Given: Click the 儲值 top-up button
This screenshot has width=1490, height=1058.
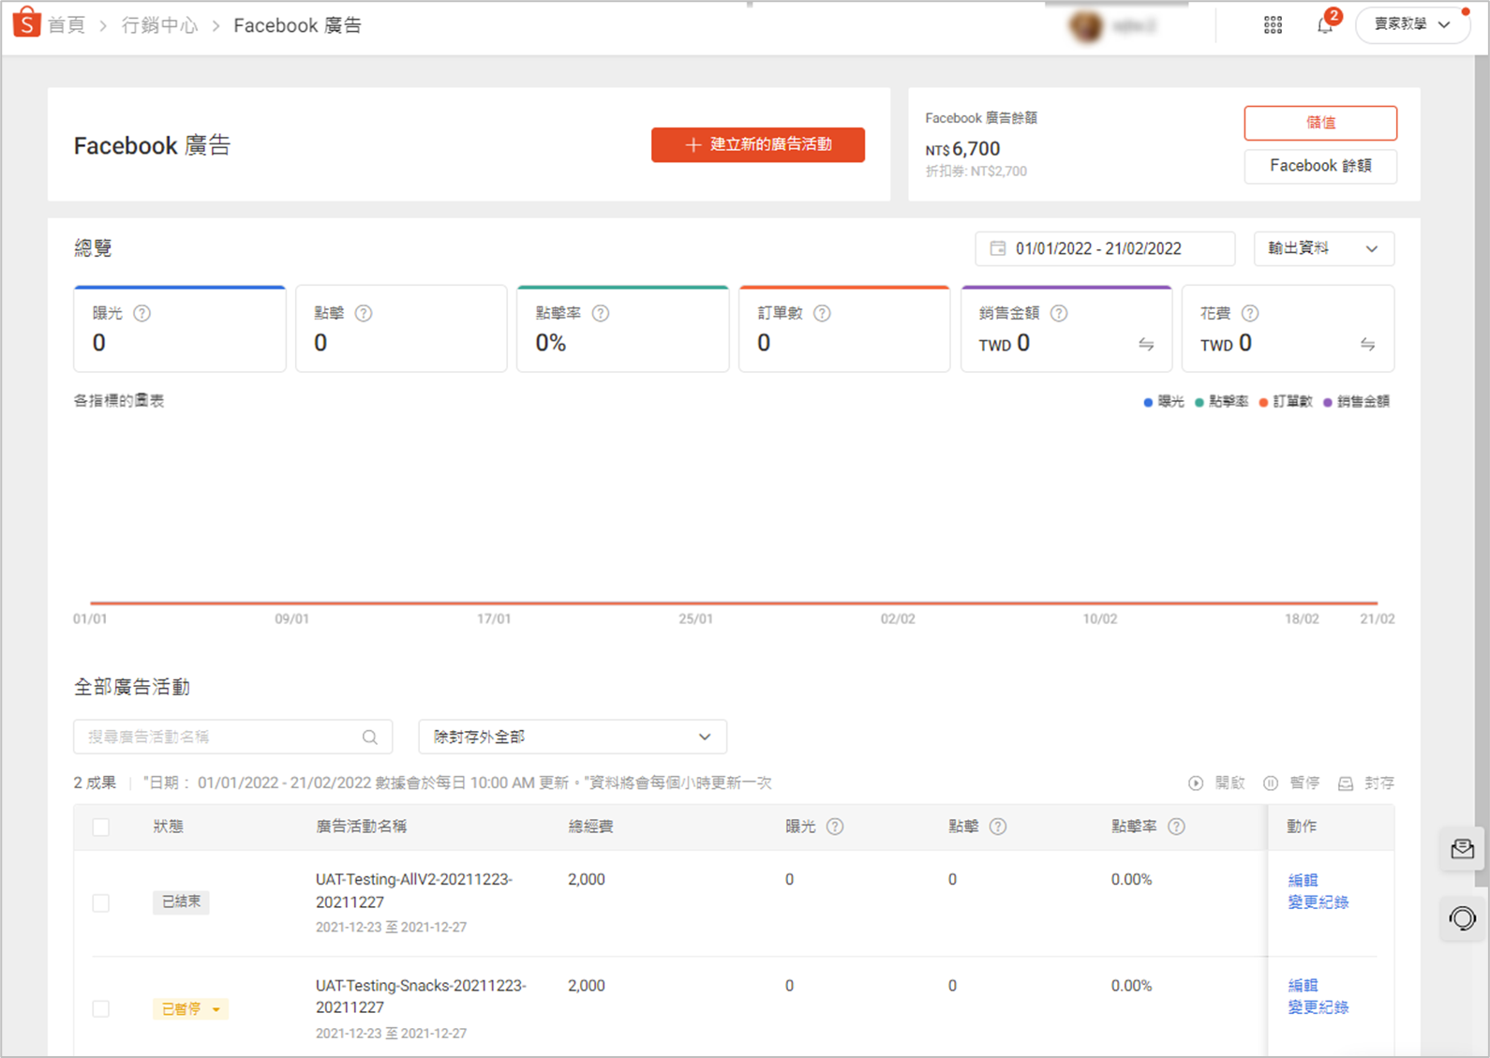Looking at the screenshot, I should pos(1320,123).
